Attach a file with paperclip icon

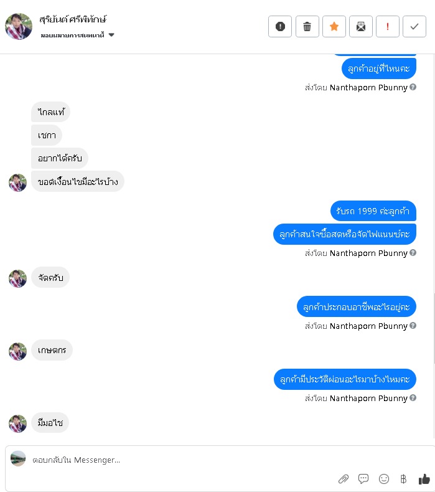click(x=344, y=479)
